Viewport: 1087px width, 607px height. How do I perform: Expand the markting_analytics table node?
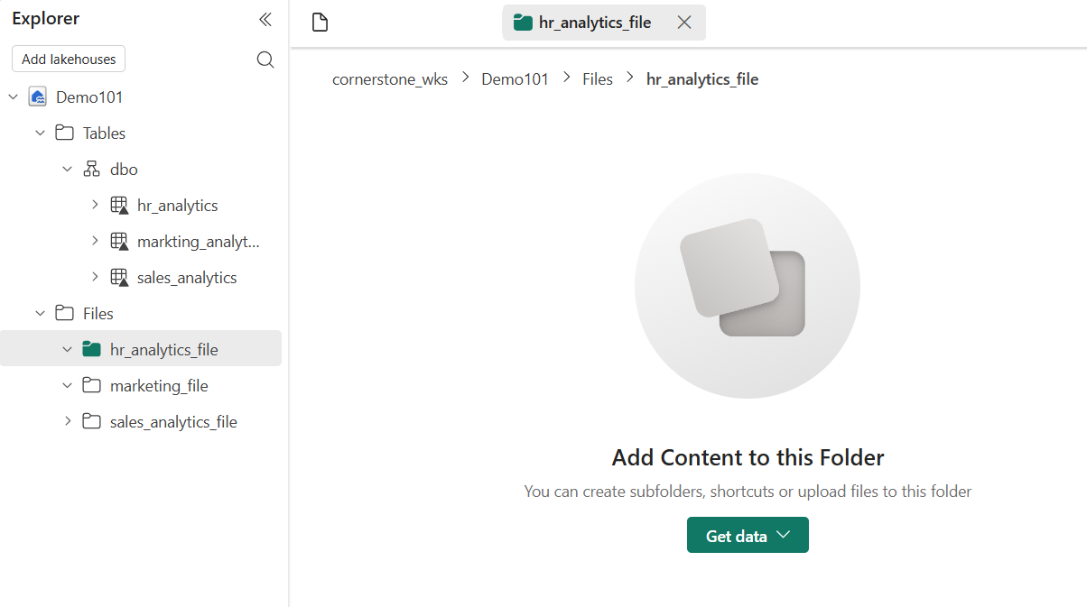[x=95, y=242]
